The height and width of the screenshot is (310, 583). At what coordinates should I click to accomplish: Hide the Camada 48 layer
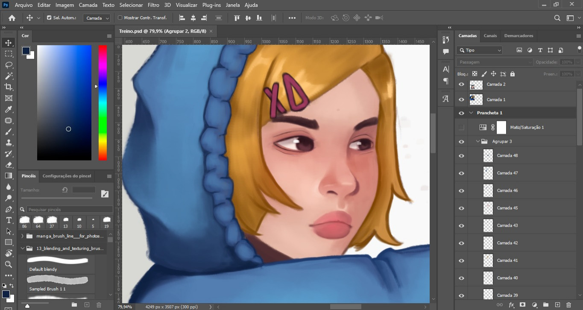click(x=461, y=156)
